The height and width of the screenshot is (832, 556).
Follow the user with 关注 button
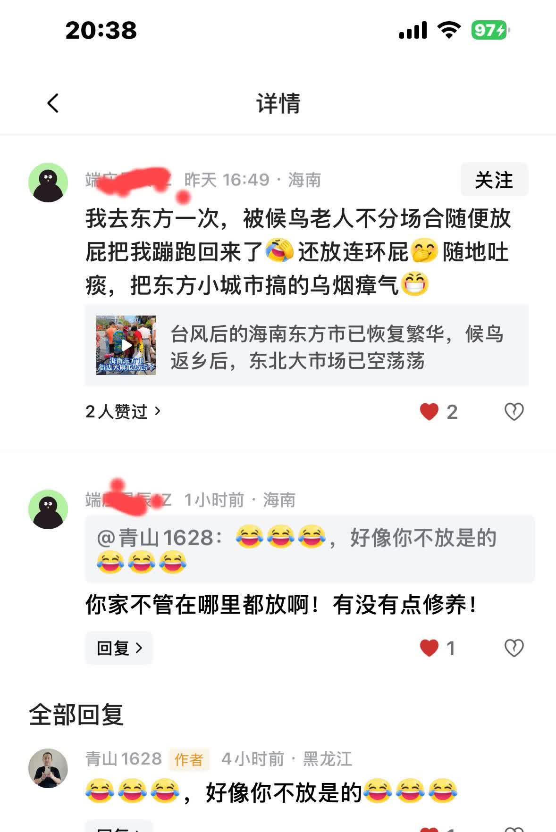tap(494, 180)
